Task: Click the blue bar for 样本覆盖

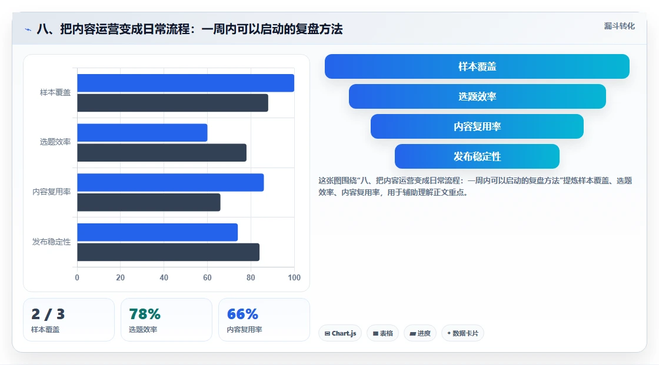Action: point(185,83)
